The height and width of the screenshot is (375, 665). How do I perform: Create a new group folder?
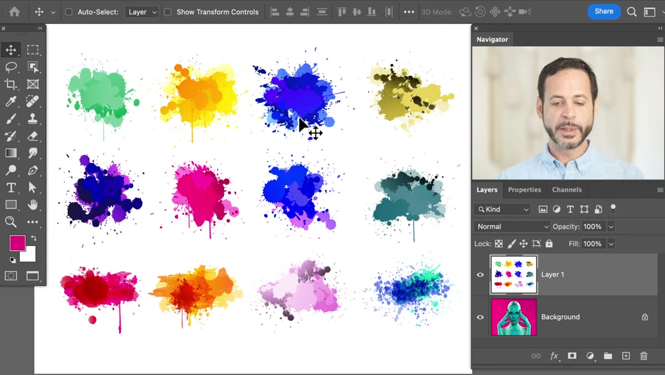tap(608, 356)
